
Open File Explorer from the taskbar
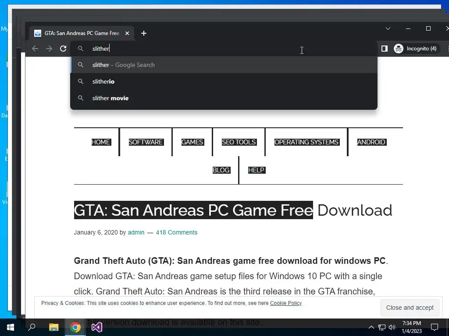53,327
